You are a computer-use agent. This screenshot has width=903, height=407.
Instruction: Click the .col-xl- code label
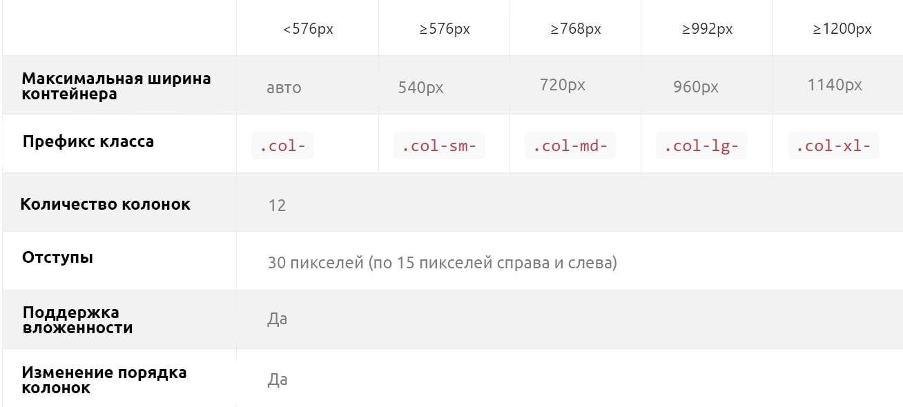(x=833, y=146)
